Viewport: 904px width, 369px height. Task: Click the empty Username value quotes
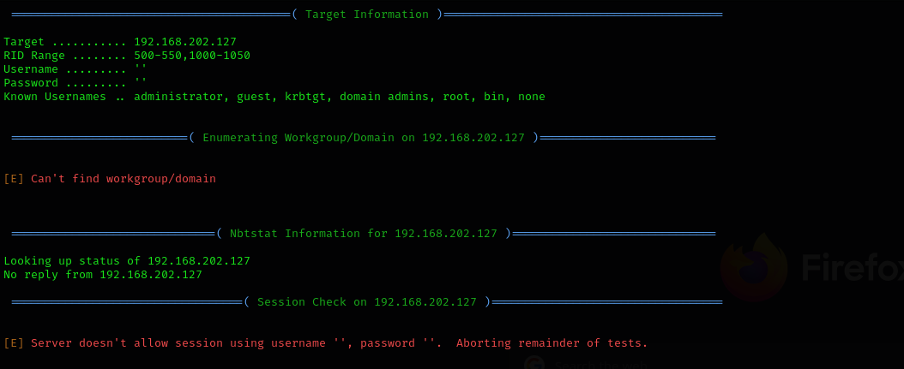[x=141, y=69]
